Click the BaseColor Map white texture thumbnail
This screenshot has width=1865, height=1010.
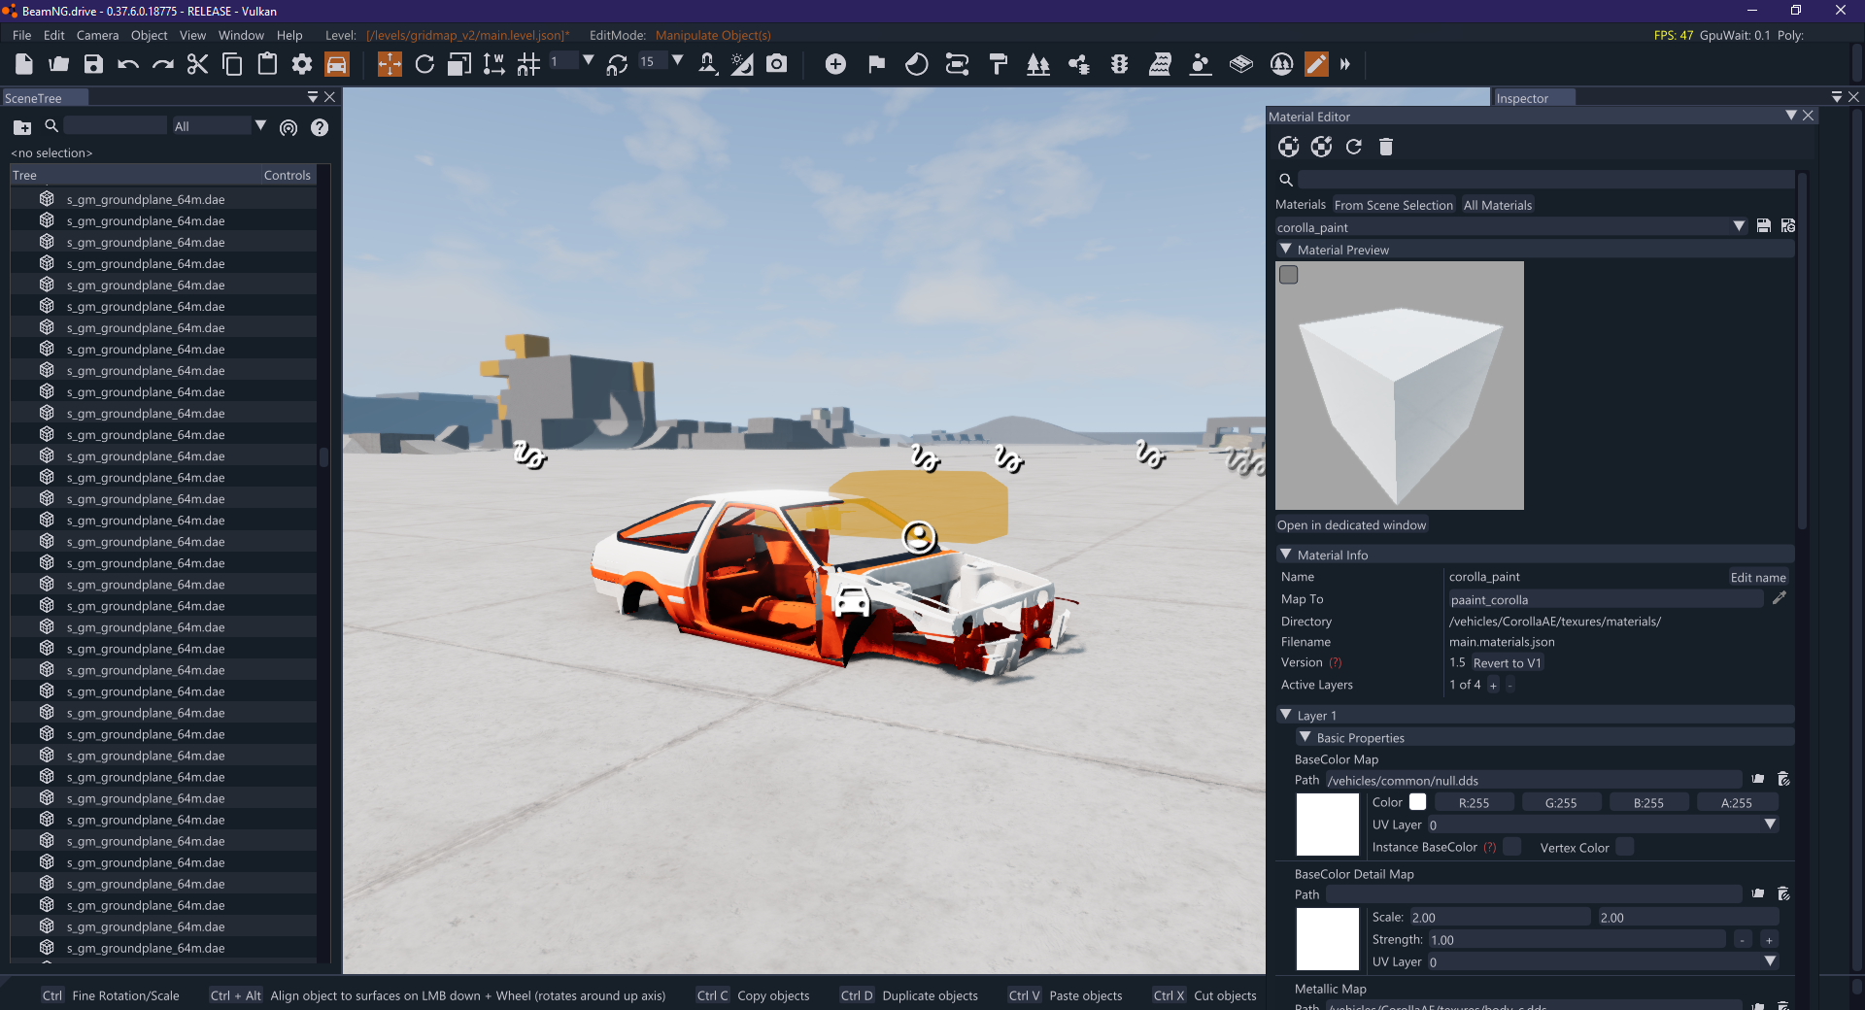coord(1328,825)
